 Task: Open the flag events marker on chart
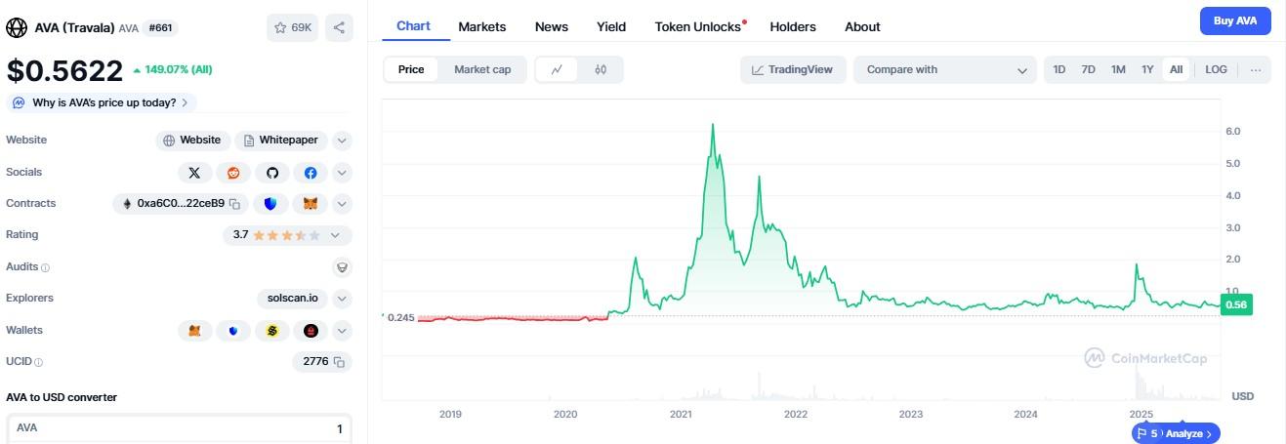(1147, 433)
